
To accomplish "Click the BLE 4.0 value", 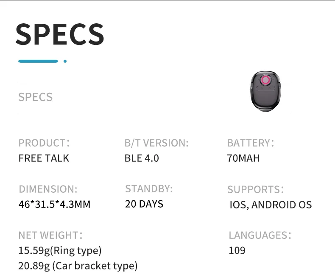I will (142, 158).
